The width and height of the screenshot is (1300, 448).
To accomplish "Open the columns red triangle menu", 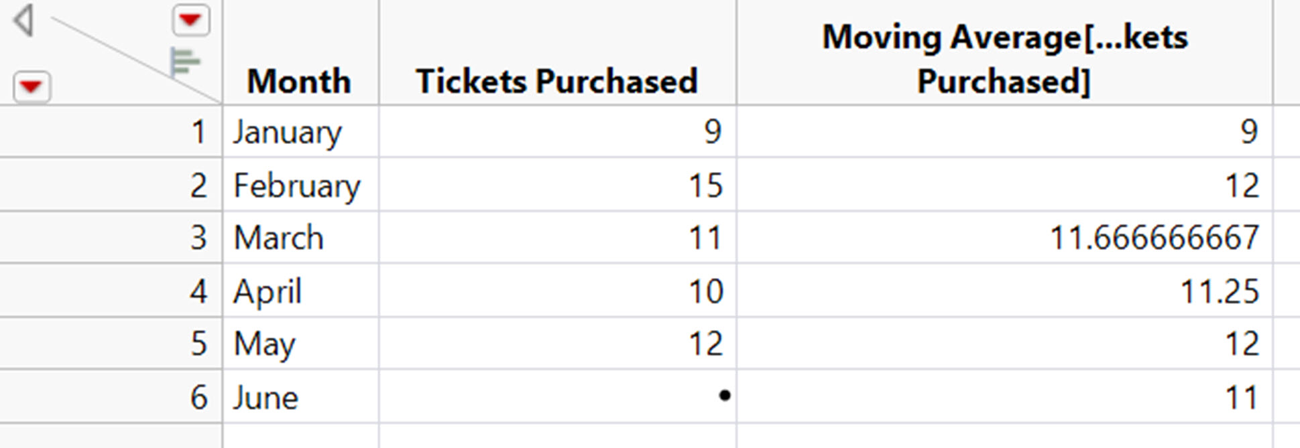I will [190, 19].
